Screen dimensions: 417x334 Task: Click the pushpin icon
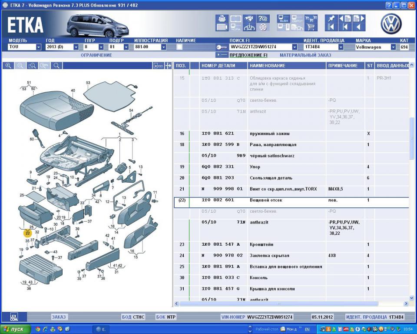point(331,19)
